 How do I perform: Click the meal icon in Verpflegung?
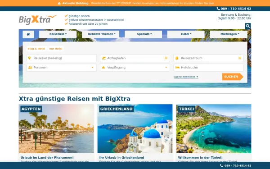tap(103, 68)
